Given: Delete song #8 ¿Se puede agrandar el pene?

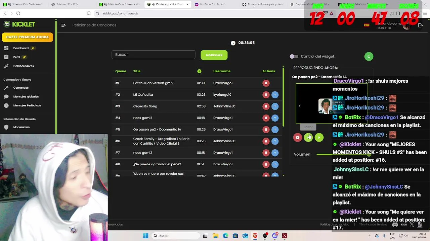Looking at the screenshot, I should tap(266, 164).
